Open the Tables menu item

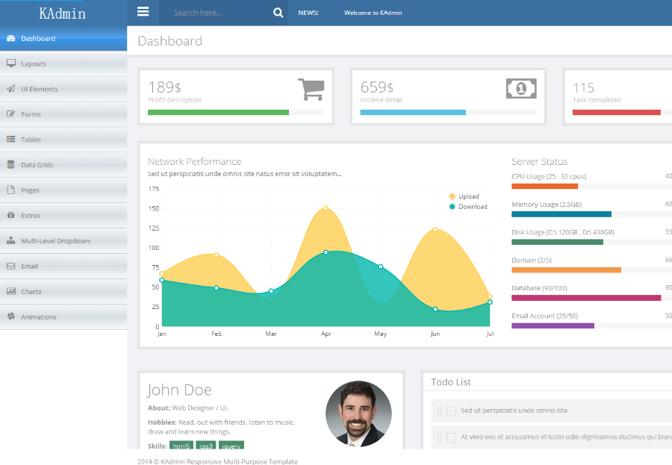pyautogui.click(x=31, y=140)
